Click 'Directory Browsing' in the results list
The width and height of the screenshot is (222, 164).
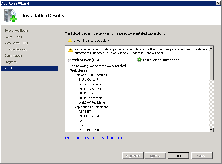[91, 89]
